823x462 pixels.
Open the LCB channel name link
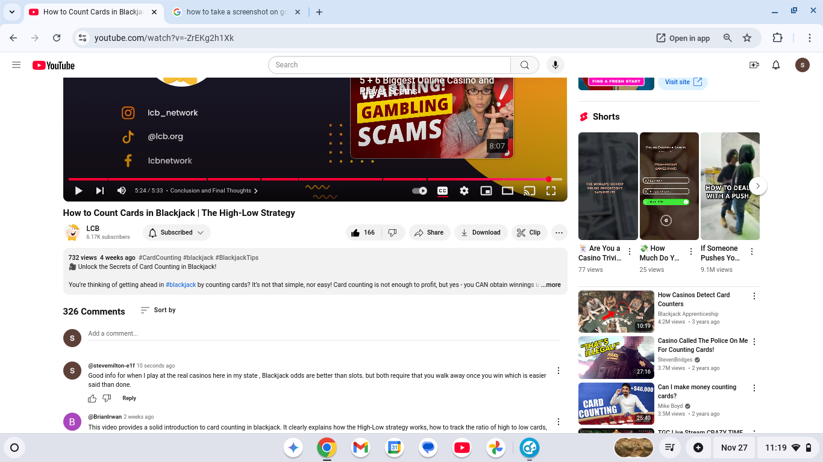(93, 229)
